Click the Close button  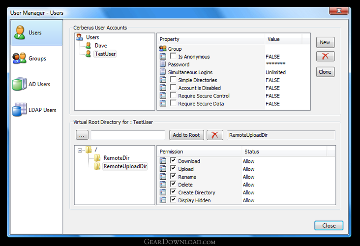point(329,225)
